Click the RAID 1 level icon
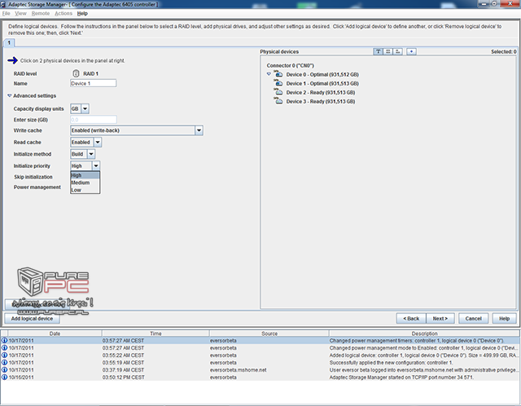 [76, 73]
